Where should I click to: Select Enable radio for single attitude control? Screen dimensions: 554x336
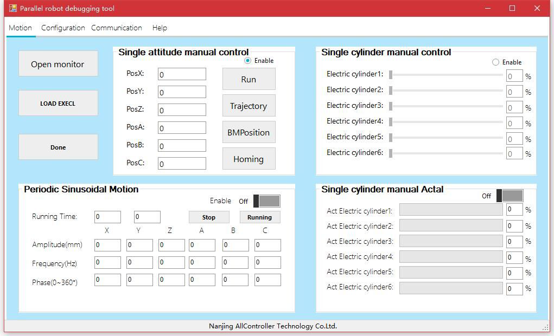coord(248,61)
